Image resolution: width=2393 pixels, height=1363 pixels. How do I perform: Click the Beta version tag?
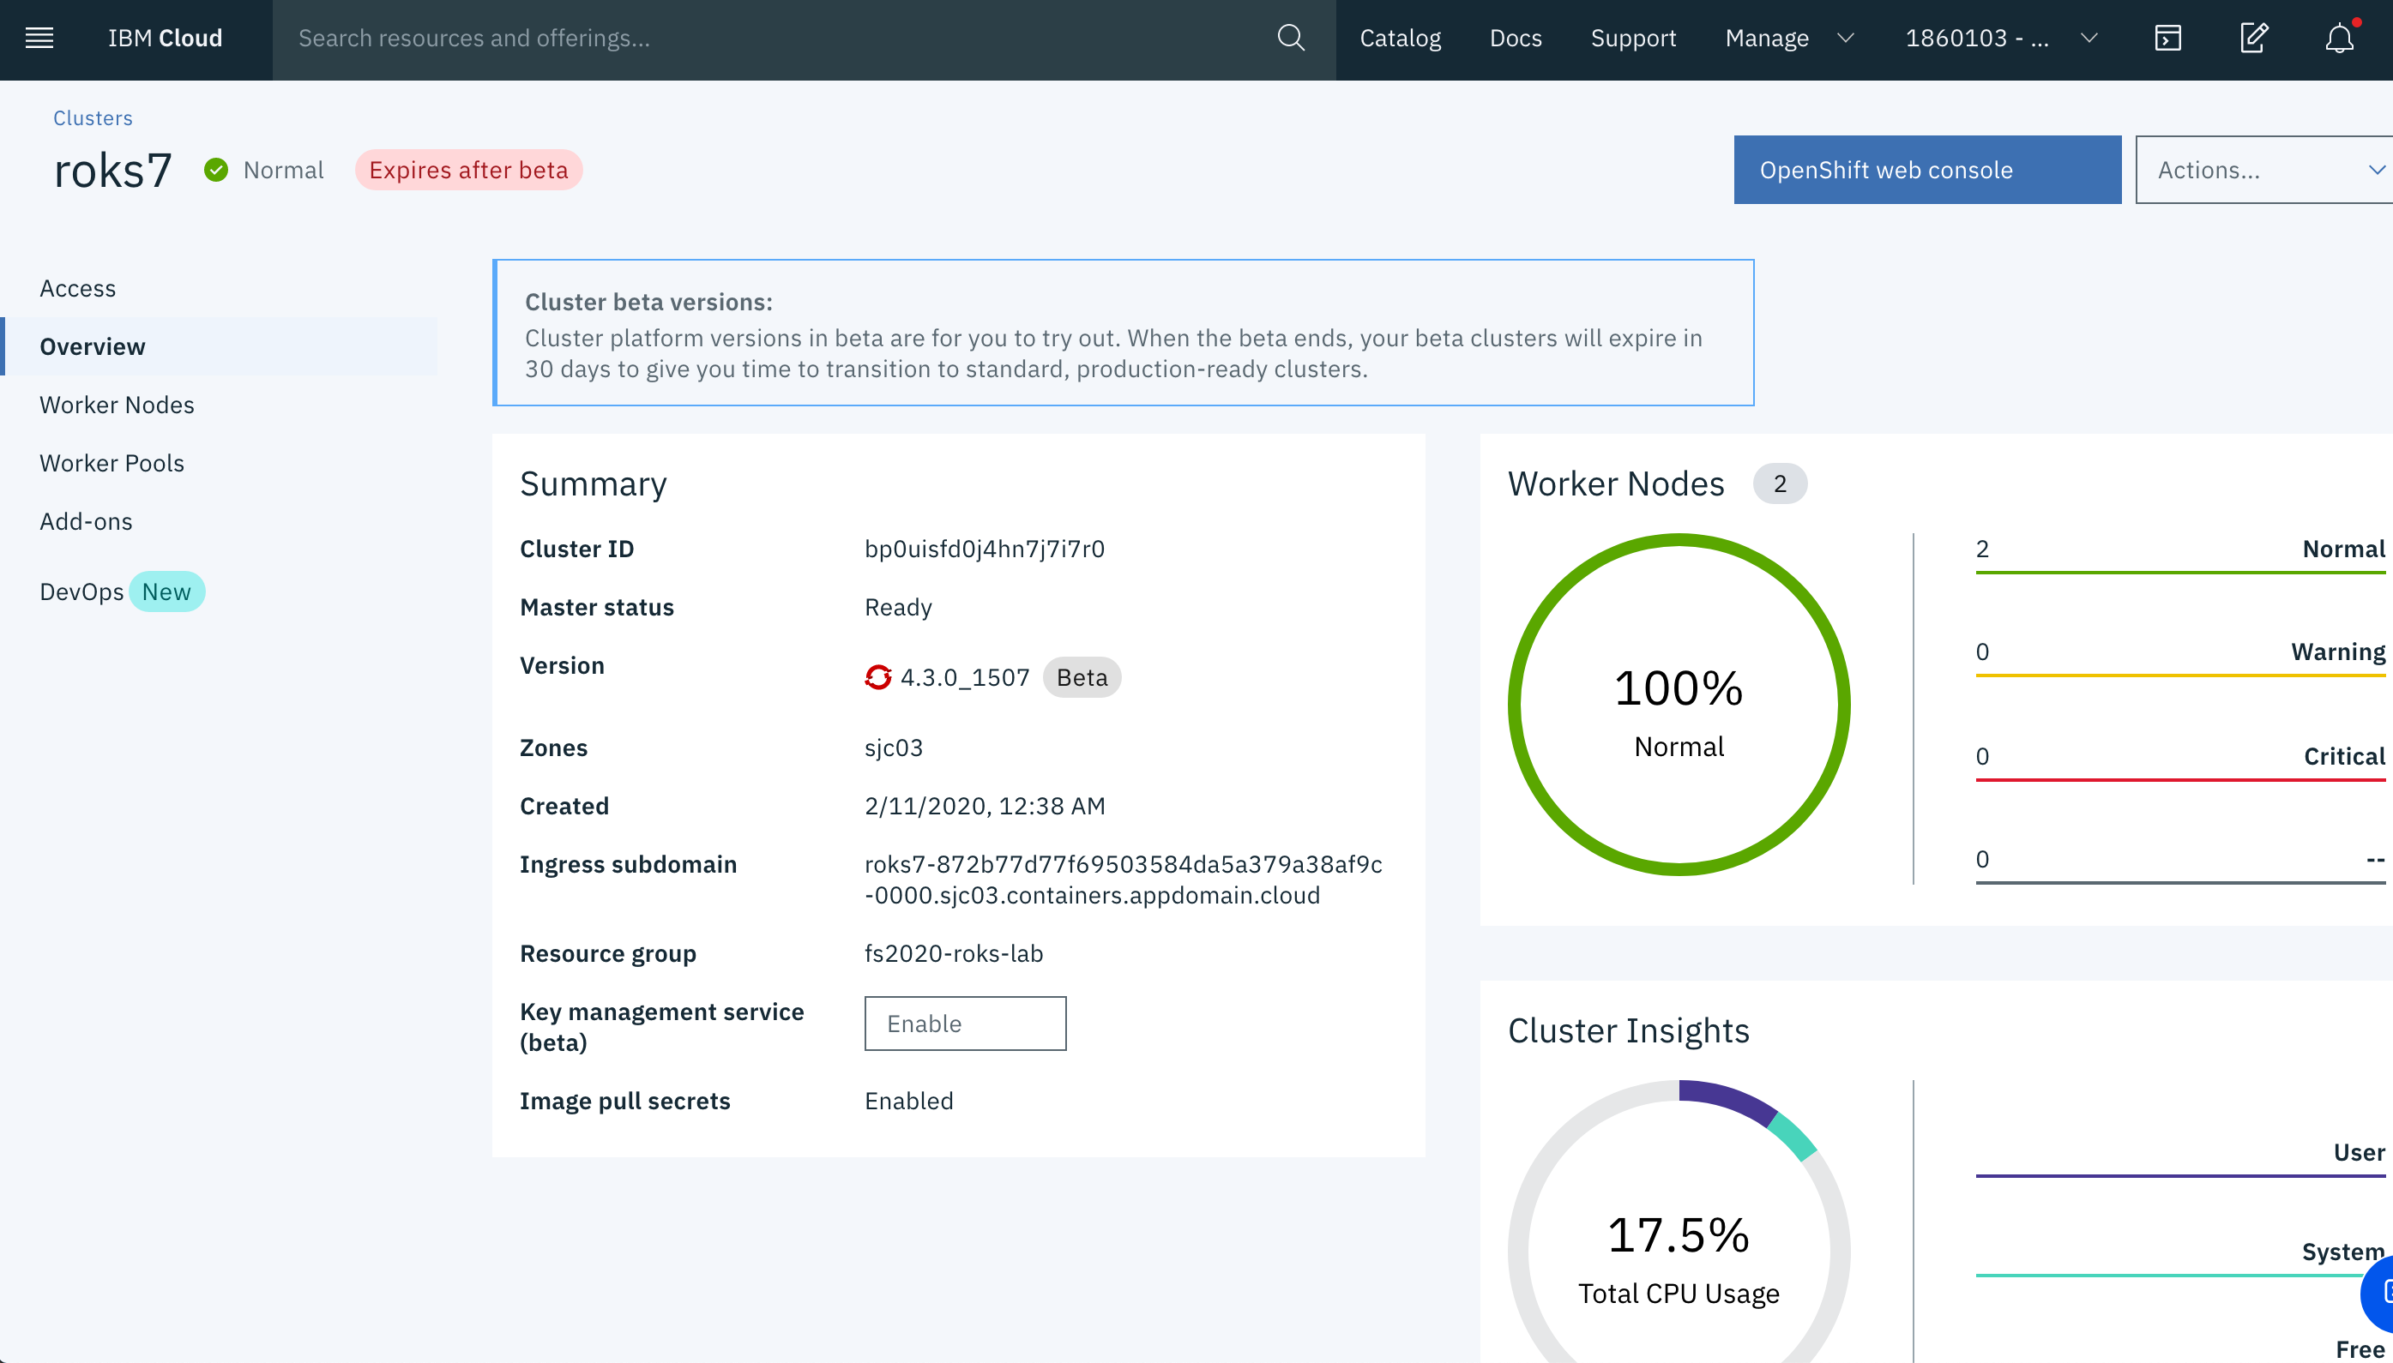point(1082,677)
